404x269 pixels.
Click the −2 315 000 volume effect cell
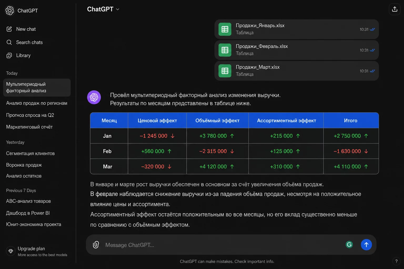click(218, 151)
